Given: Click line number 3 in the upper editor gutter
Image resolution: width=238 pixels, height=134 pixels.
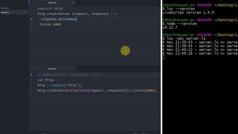Looking at the screenshot, I should coord(31,19).
